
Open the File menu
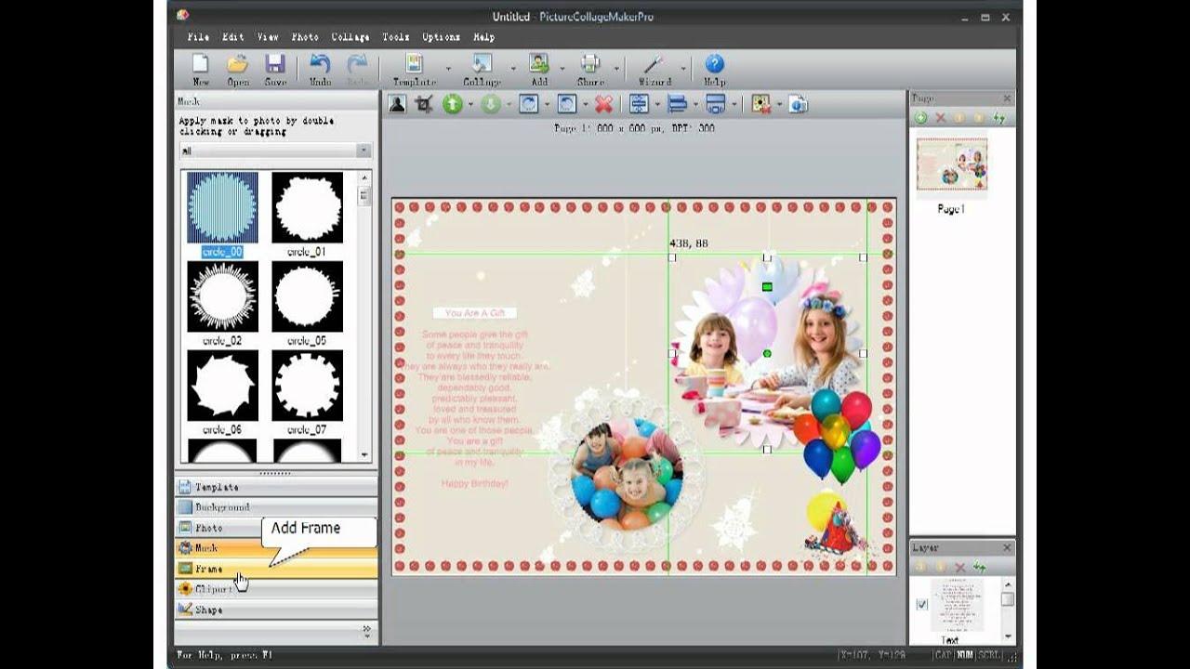(198, 37)
